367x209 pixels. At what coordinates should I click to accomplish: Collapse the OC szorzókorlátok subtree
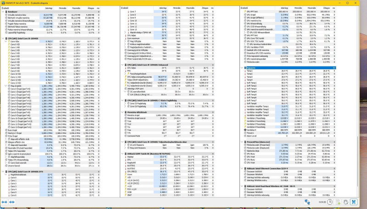(x=125, y=92)
